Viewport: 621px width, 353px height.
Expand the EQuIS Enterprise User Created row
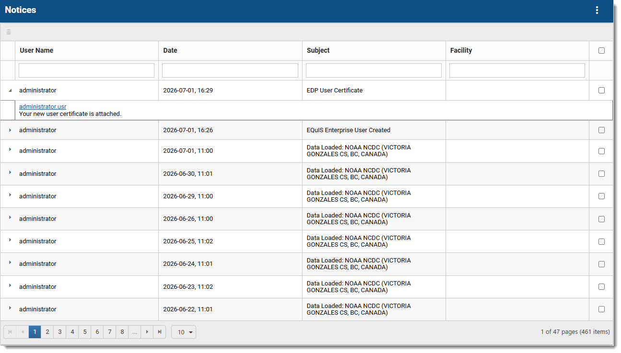click(x=10, y=130)
